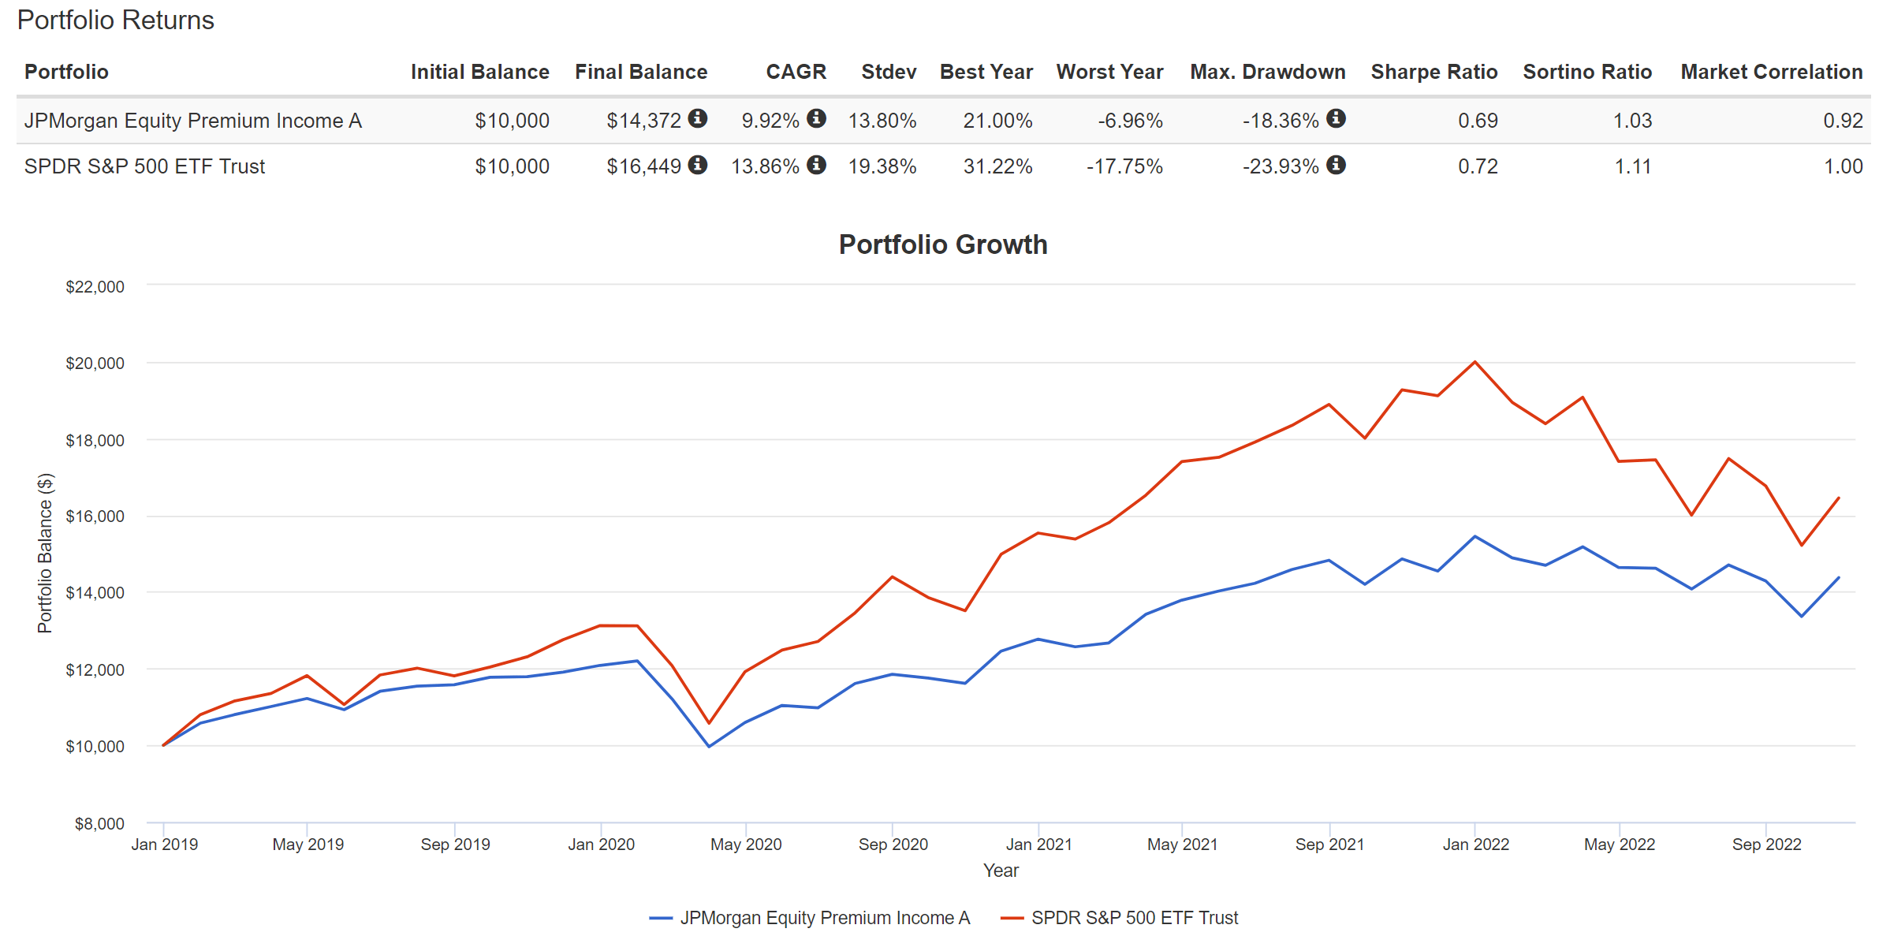Click the CAGR column header
This screenshot has width=1879, height=936.
(796, 72)
